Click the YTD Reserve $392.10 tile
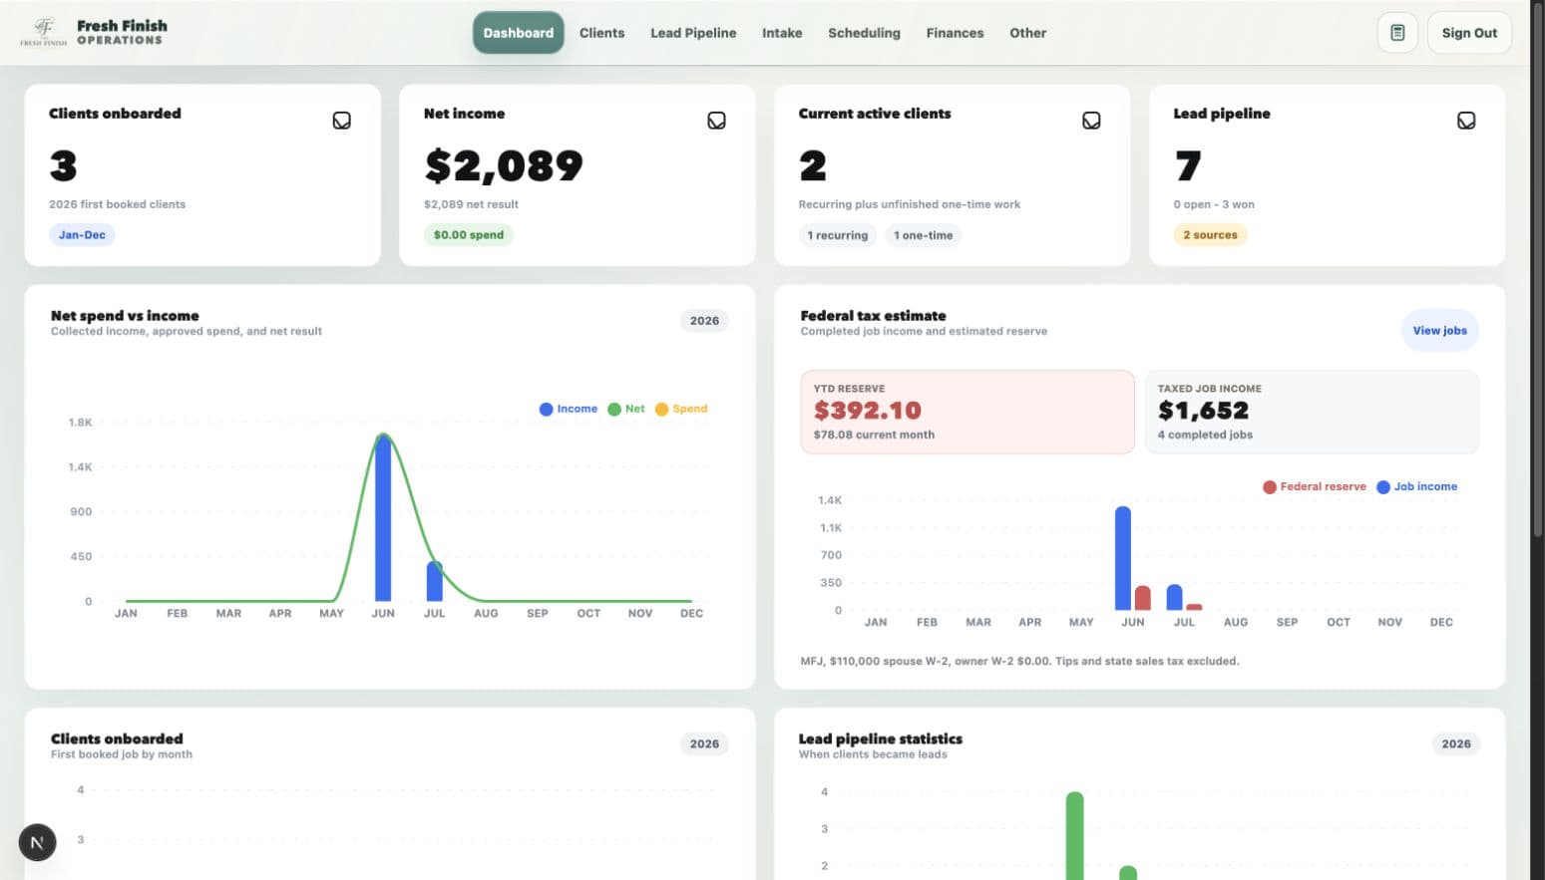Viewport: 1545px width, 880px height. click(967, 413)
